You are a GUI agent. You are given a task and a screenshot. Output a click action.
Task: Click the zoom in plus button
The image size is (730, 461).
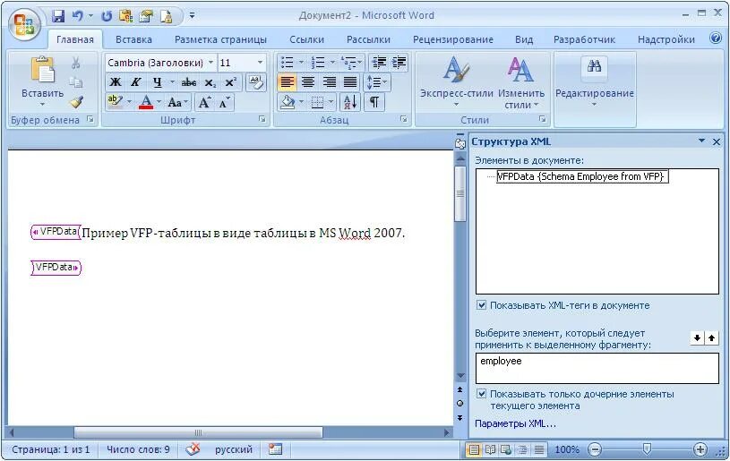pos(700,449)
